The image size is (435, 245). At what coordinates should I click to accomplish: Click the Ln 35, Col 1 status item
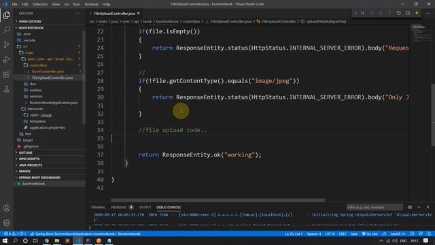pos(294,234)
